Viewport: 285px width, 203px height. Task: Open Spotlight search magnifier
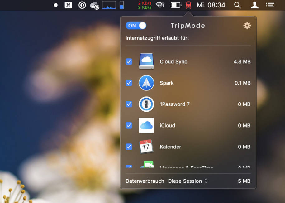pyautogui.click(x=237, y=5)
